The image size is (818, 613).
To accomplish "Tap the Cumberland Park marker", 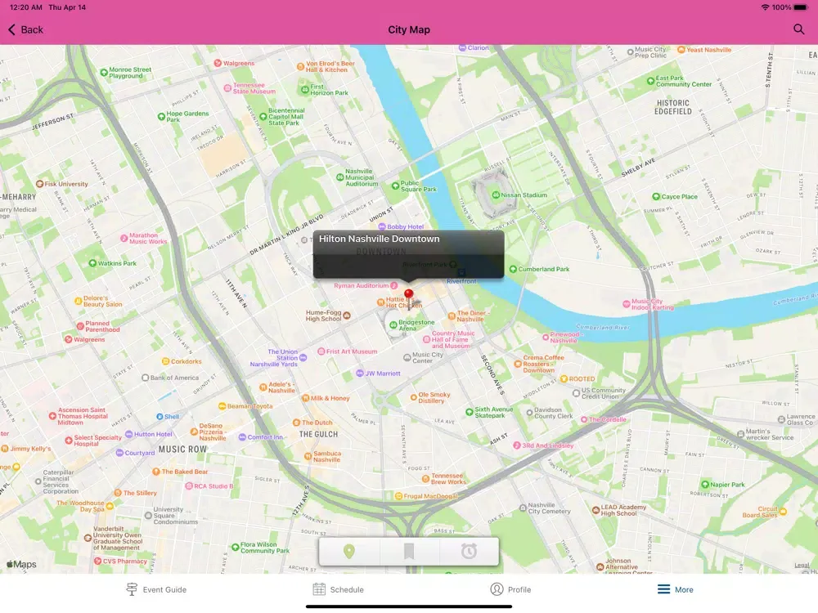I will tap(513, 269).
